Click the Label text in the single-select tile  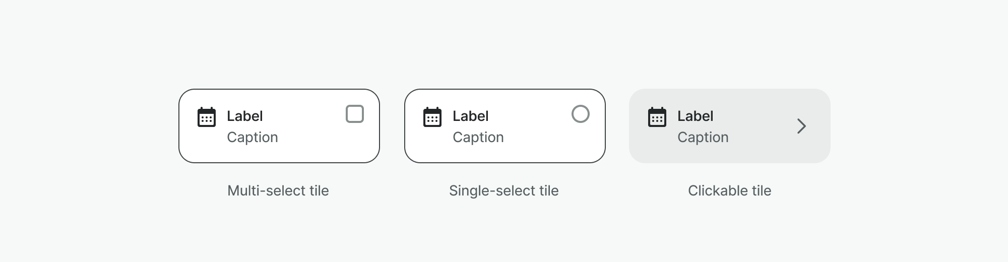[x=471, y=116]
